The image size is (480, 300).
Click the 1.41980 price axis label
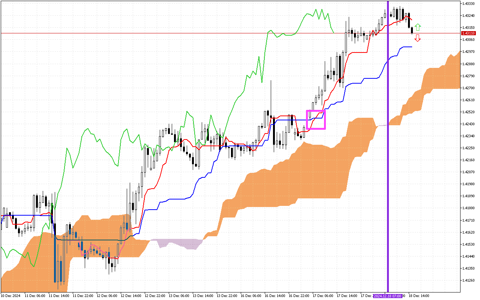(468, 184)
